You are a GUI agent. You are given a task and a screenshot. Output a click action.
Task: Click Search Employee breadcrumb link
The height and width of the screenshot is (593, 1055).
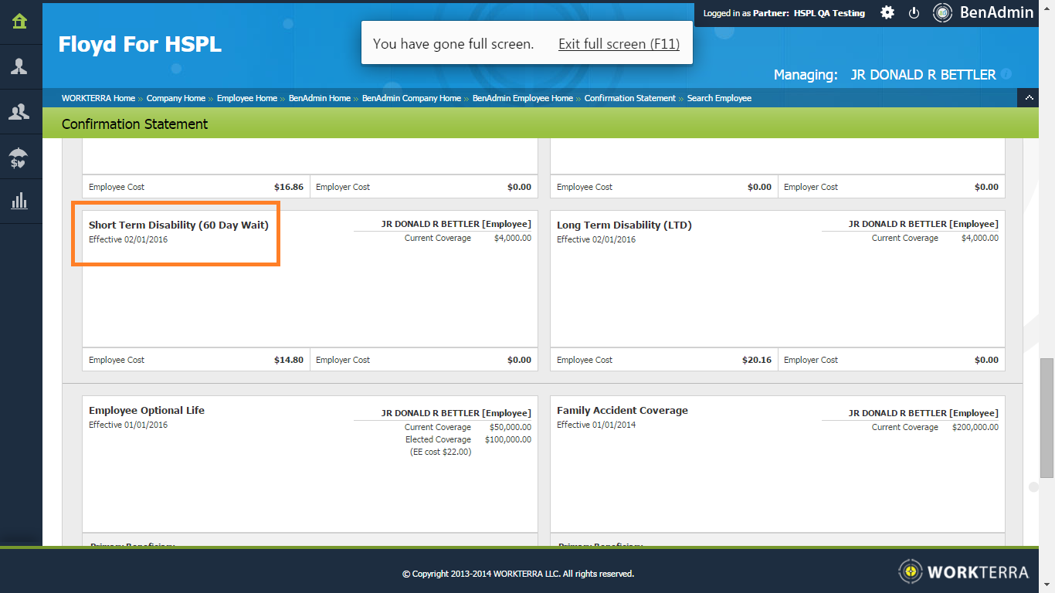[719, 98]
